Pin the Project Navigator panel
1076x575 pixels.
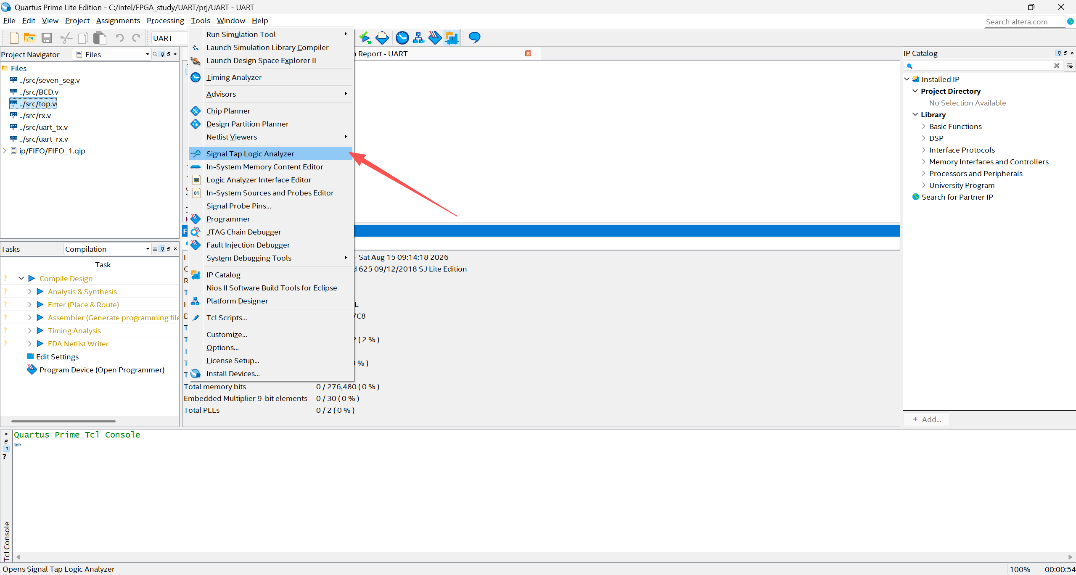click(162, 54)
